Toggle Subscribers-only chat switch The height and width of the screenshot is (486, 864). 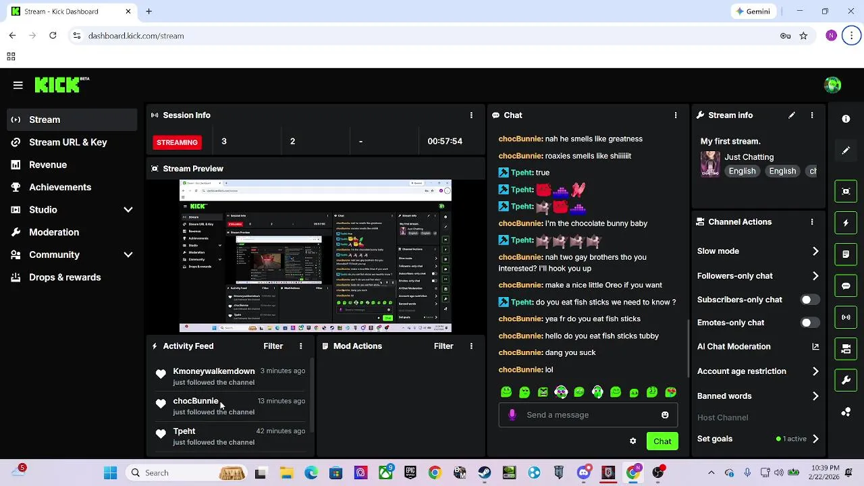pyautogui.click(x=810, y=300)
